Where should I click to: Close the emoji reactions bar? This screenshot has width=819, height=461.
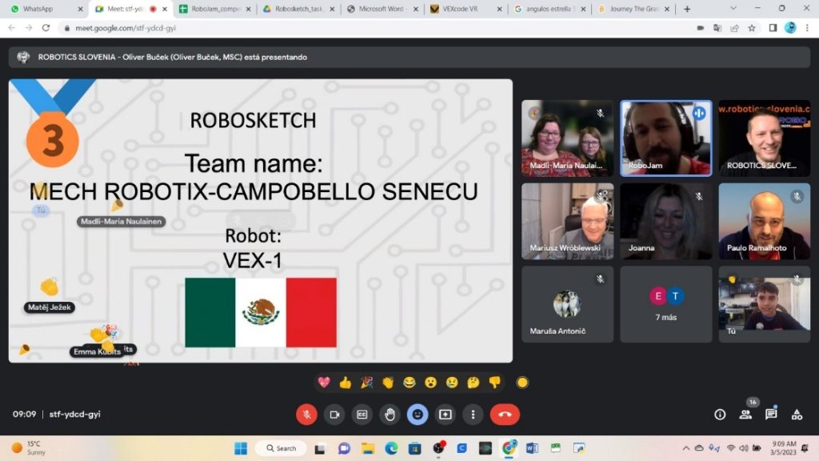pyautogui.click(x=417, y=415)
